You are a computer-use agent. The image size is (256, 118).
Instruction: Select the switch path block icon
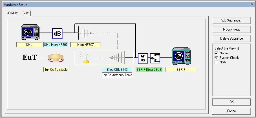[155, 58]
